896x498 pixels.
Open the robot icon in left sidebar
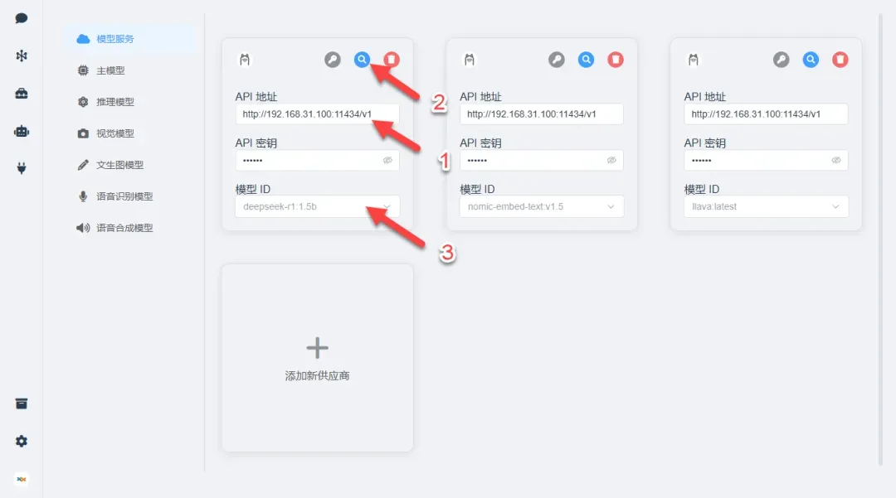click(21, 131)
